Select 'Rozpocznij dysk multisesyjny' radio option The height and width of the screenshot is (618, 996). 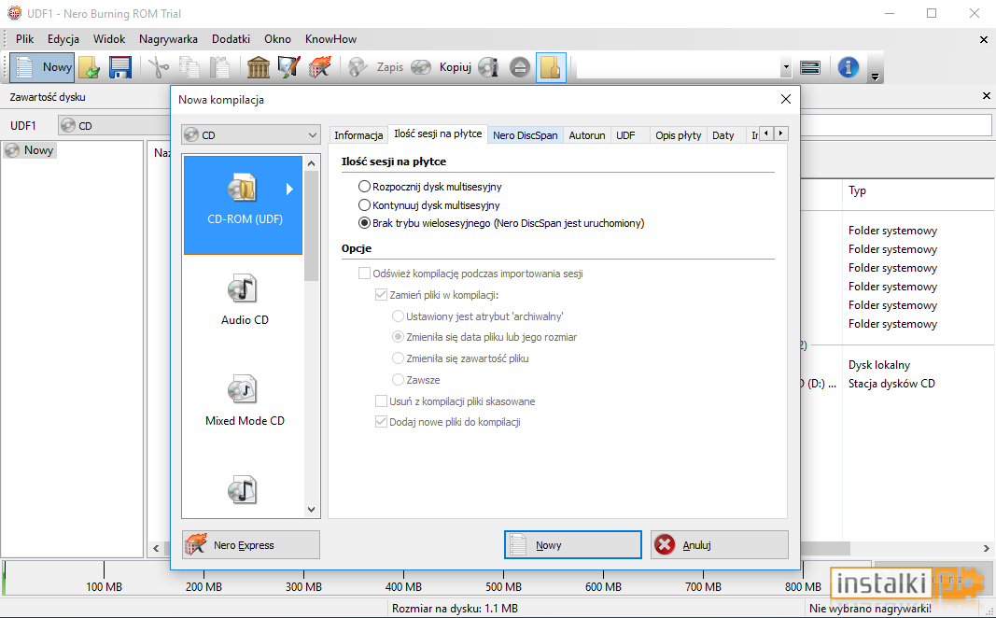click(x=365, y=187)
